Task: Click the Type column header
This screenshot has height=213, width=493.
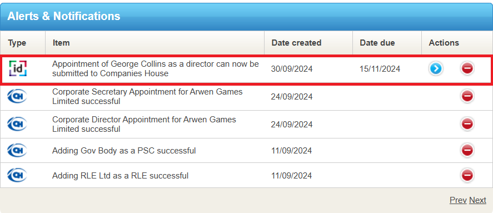Action: click(17, 43)
